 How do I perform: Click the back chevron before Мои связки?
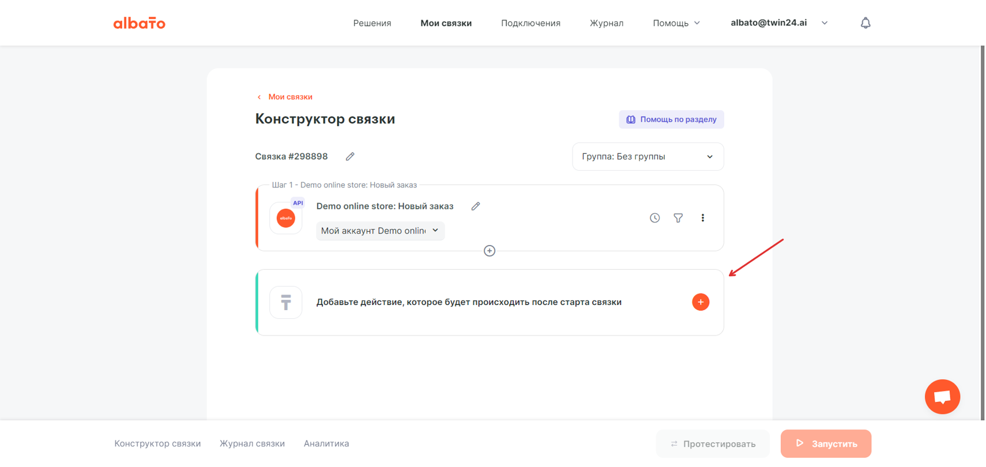(x=259, y=97)
